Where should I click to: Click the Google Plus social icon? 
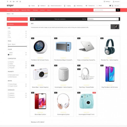pyautogui.click(x=14, y=2)
